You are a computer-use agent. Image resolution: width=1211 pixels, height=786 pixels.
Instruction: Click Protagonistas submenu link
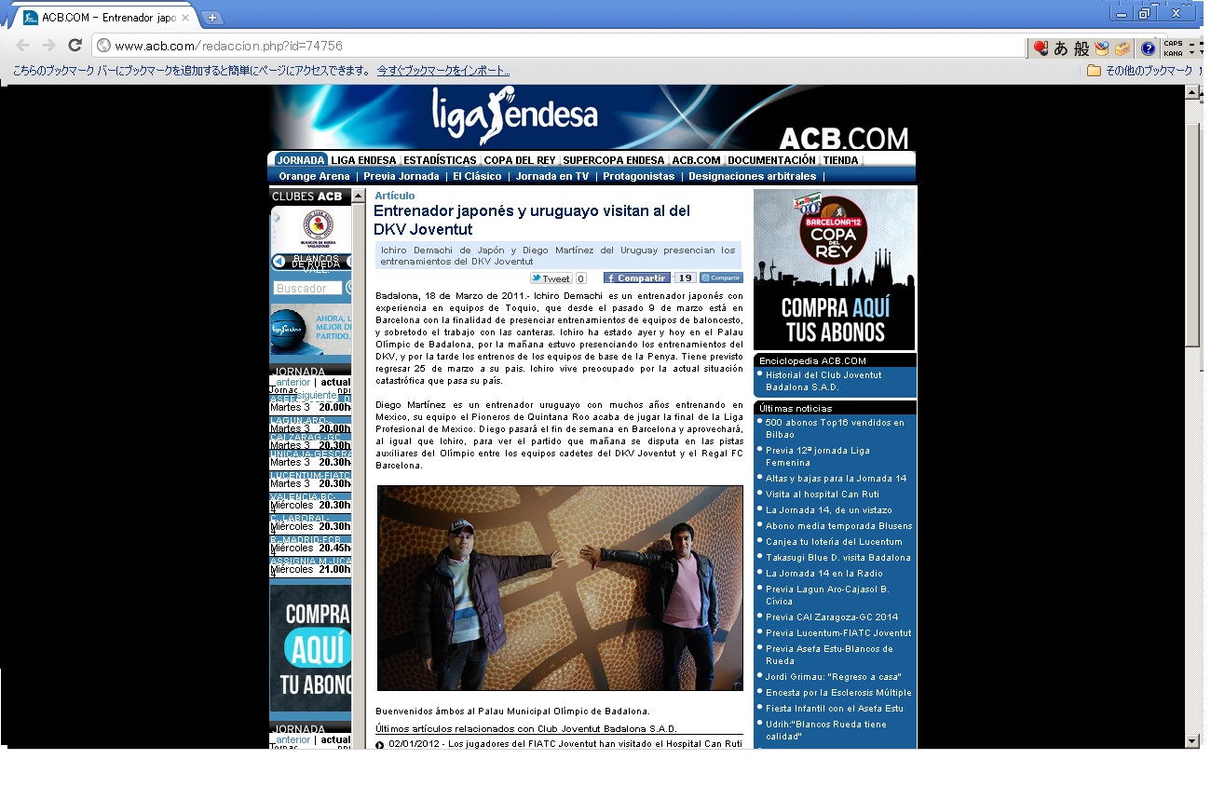638,176
